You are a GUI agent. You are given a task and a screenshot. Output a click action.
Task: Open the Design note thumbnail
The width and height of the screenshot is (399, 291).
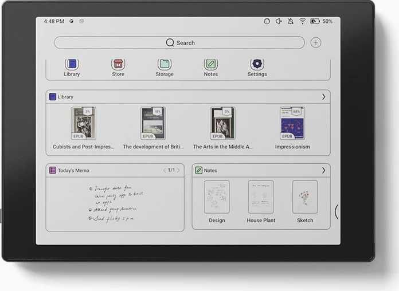pyautogui.click(x=217, y=197)
